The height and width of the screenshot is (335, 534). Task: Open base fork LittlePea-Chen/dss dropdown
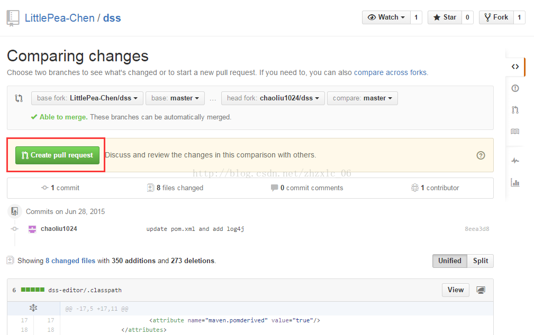[87, 98]
